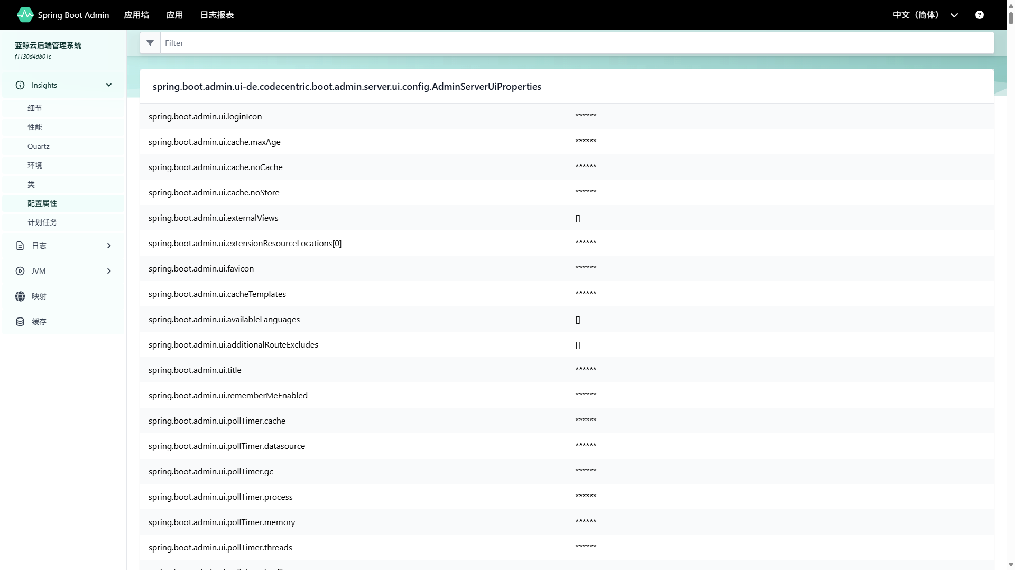Select 环境 in the sidebar
This screenshot has width=1015, height=570.
pyautogui.click(x=63, y=165)
